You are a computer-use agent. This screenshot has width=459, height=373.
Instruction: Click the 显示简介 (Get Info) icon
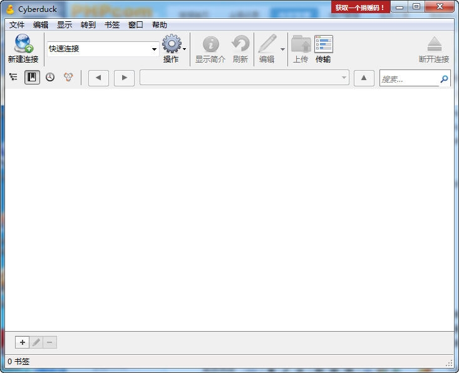(x=210, y=44)
